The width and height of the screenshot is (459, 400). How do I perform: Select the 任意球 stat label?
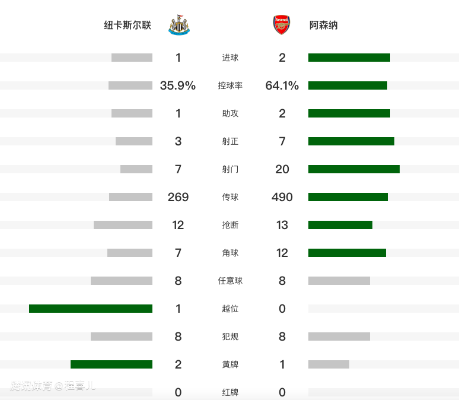[230, 281]
